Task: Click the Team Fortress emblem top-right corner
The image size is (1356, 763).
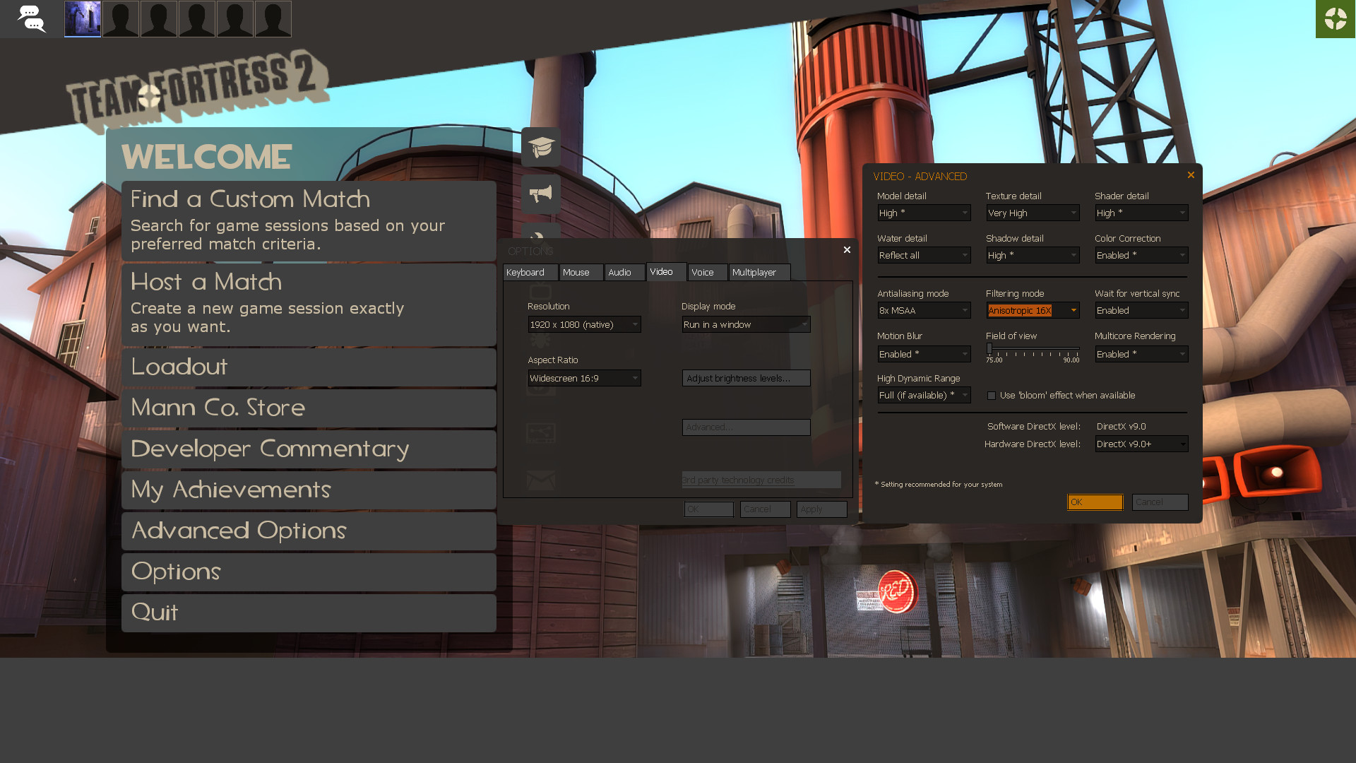Action: click(1335, 19)
